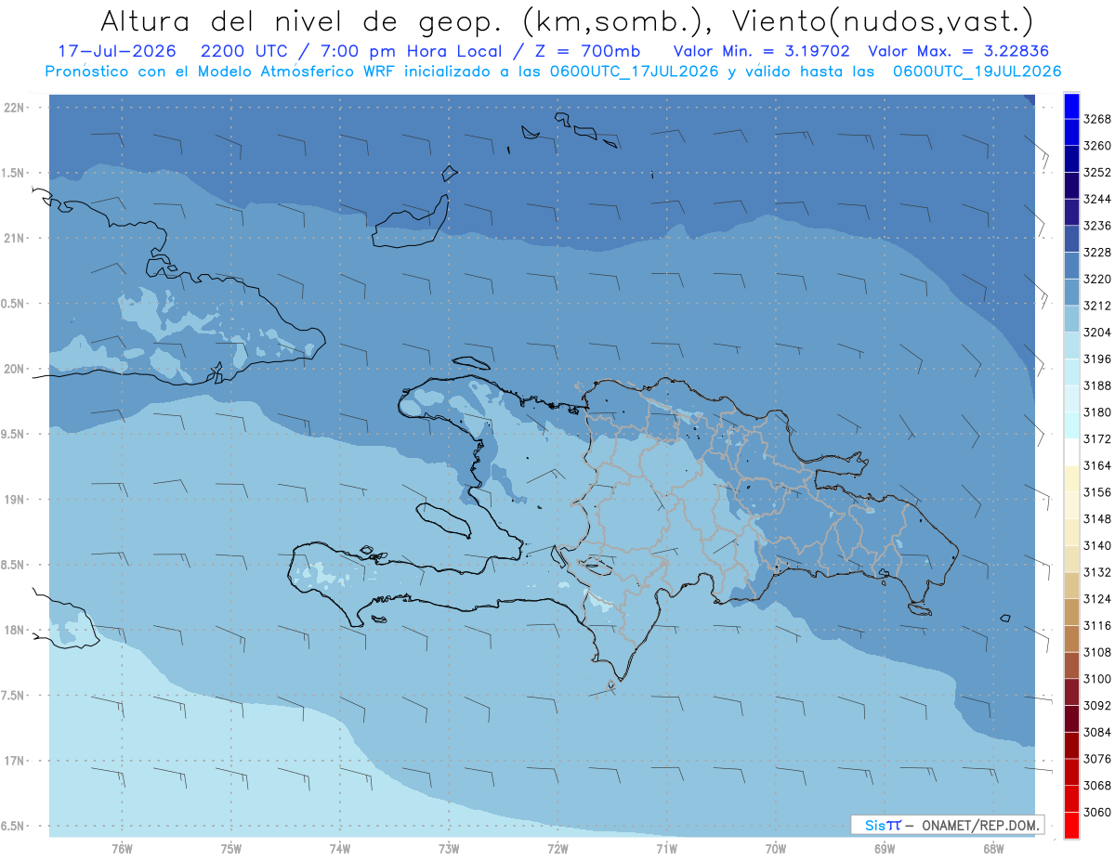Viewport: 1115px width, 861px height.
Task: Click the 72W longitude tick label
Action: tap(558, 849)
